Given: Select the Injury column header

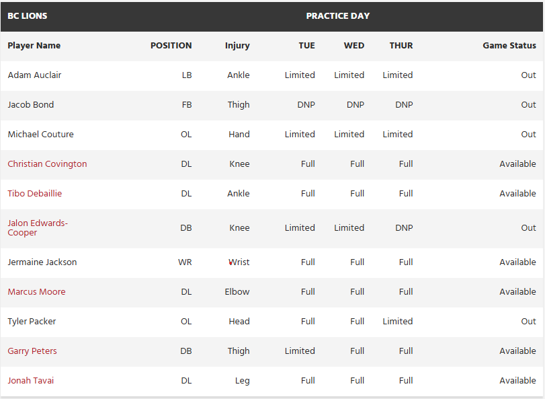Looking at the screenshot, I should pyautogui.click(x=237, y=46).
